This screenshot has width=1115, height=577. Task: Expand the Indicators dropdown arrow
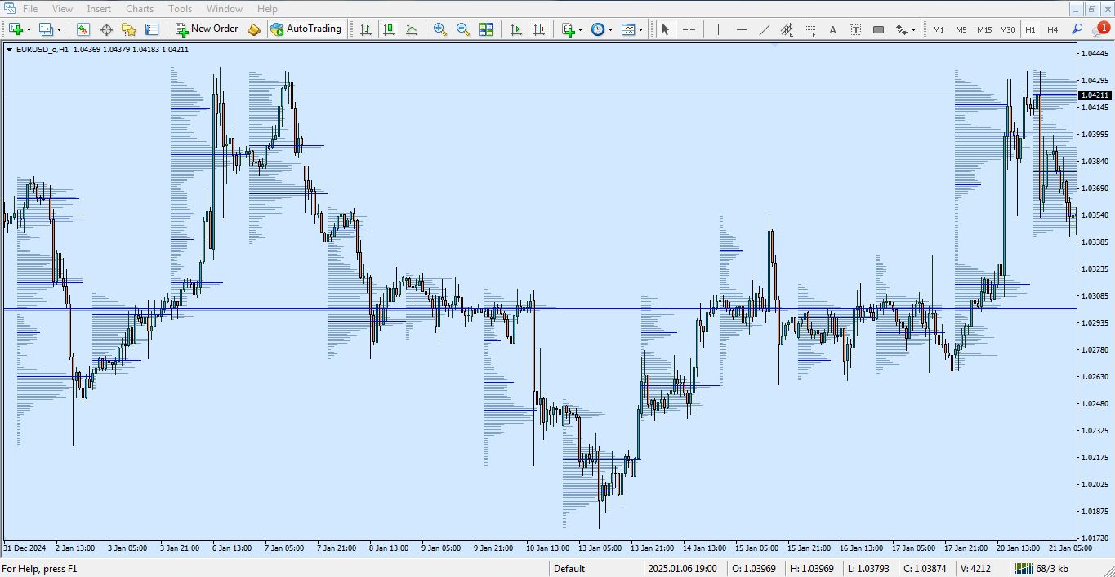point(581,29)
